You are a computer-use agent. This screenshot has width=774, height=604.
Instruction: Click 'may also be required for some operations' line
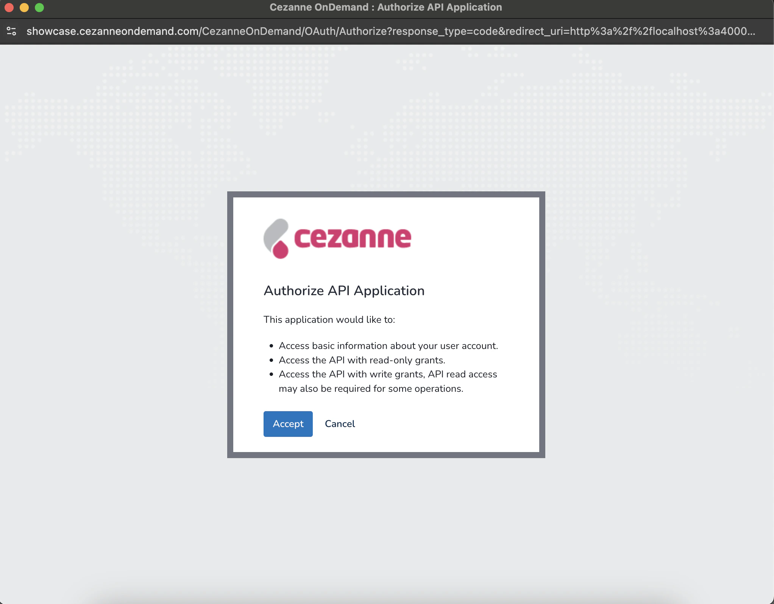(371, 388)
